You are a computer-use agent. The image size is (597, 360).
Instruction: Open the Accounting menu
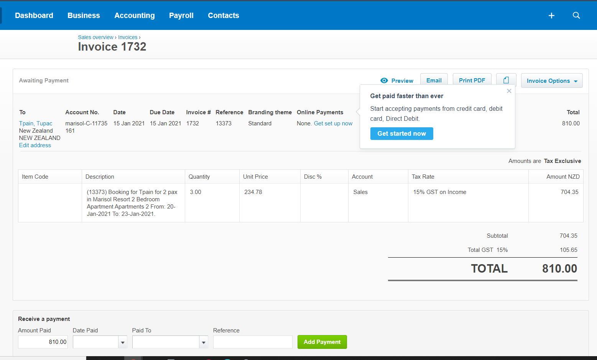(x=134, y=15)
